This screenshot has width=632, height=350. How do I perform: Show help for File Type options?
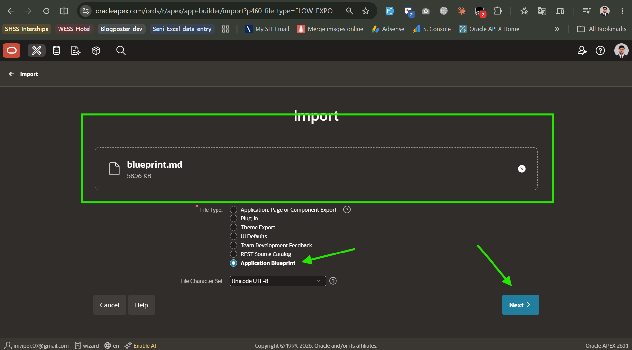coord(347,209)
